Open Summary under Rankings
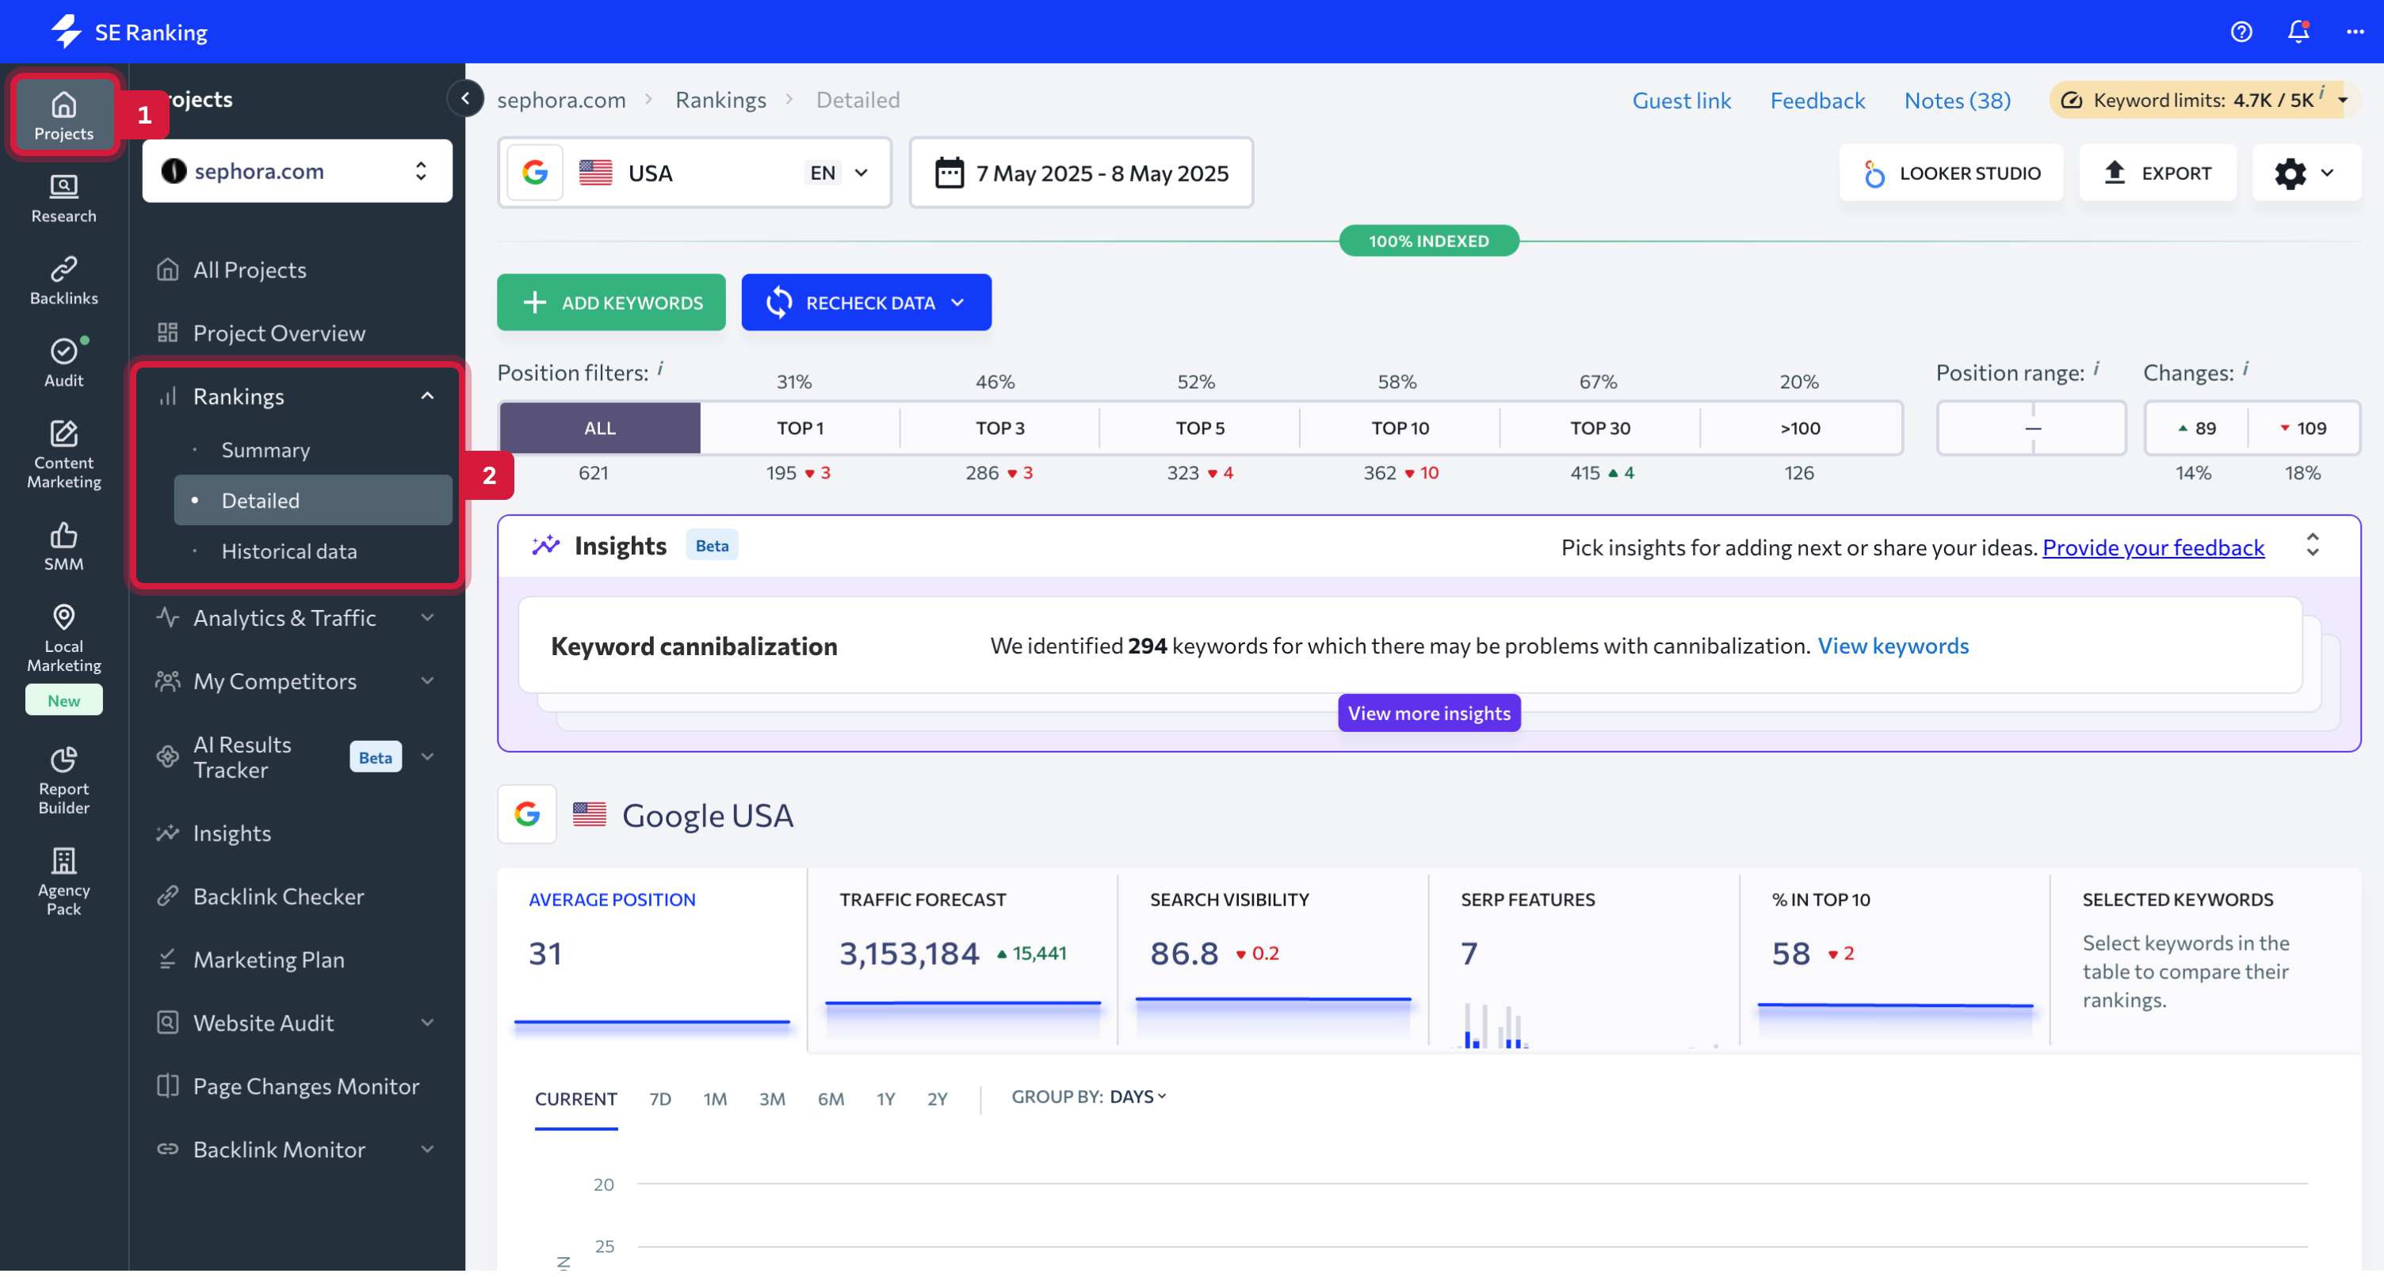 coord(266,450)
